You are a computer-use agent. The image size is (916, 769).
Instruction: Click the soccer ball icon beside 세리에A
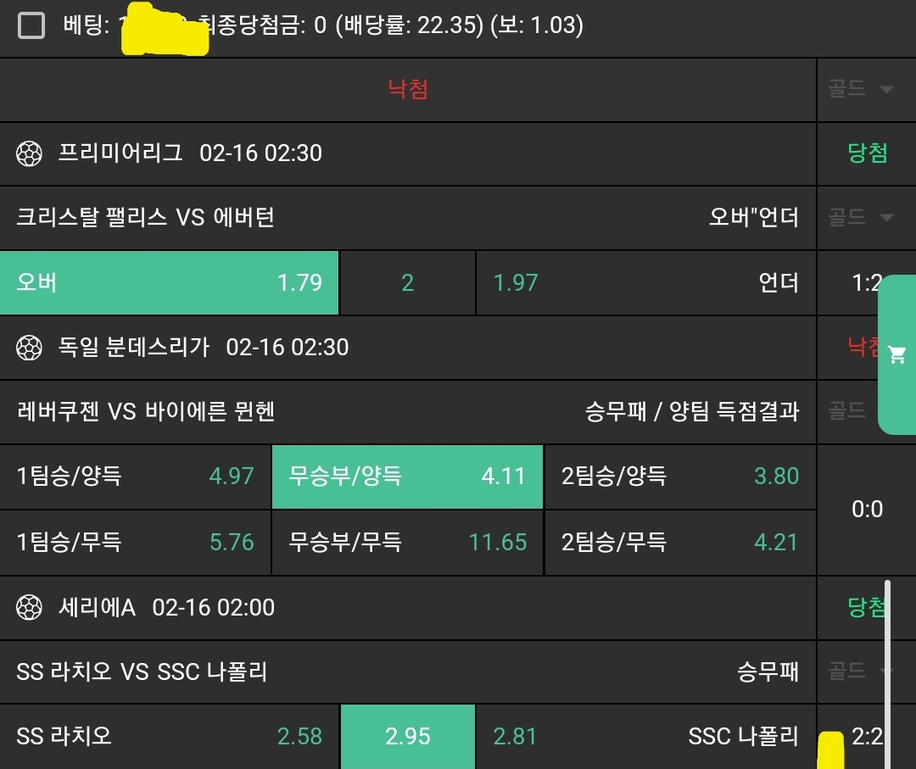(x=30, y=608)
